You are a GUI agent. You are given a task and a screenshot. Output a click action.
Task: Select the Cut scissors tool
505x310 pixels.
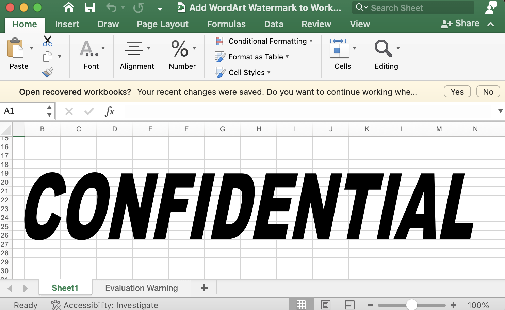pyautogui.click(x=48, y=41)
